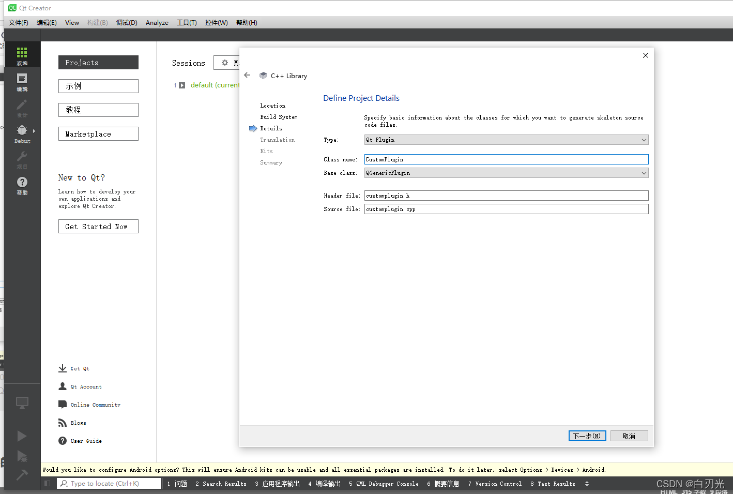This screenshot has height=494, width=733.
Task: Open the Analyze menu
Action: coord(157,22)
